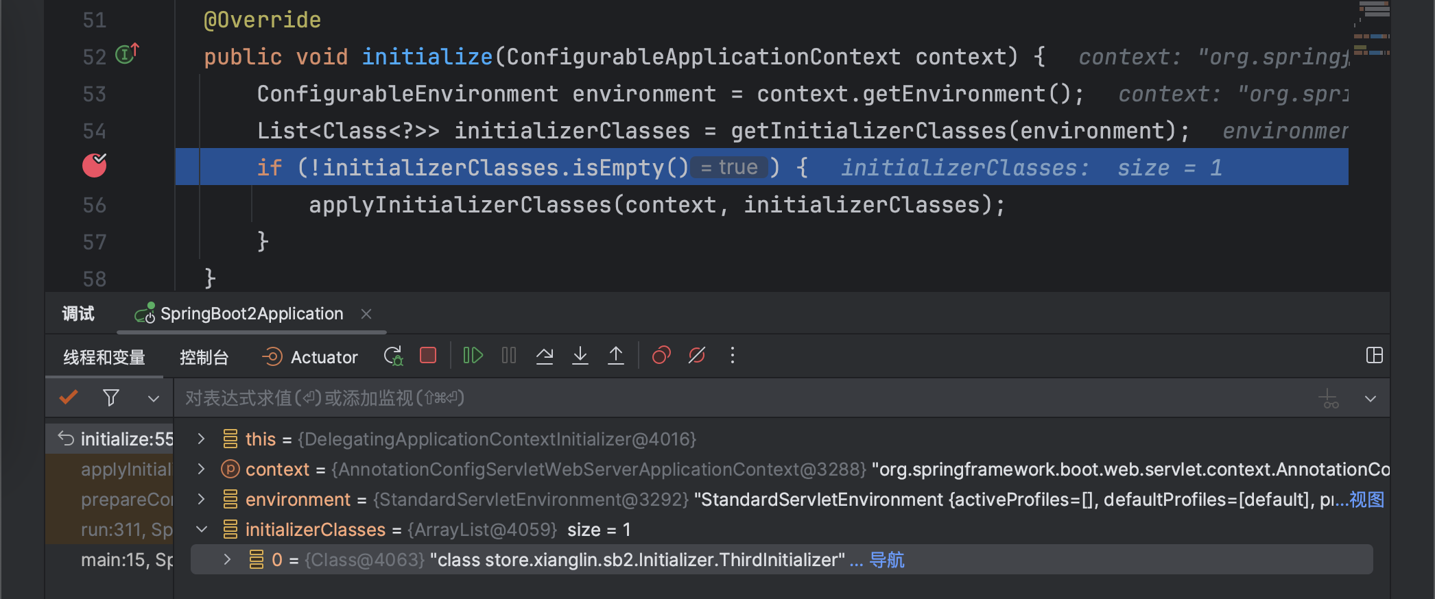Click the editor error stripe minimap

(1373, 29)
